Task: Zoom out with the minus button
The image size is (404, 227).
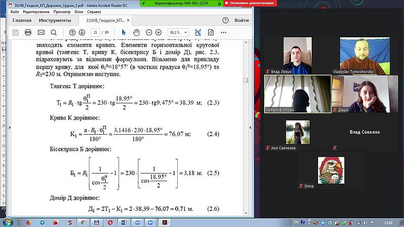Action: click(148, 32)
